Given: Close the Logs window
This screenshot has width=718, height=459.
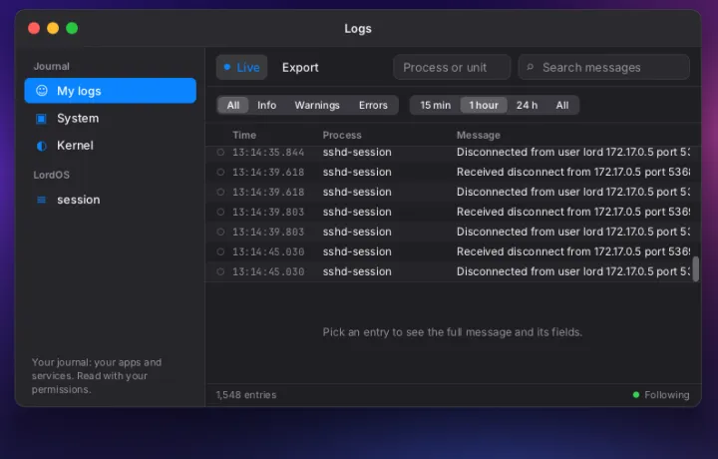Looking at the screenshot, I should tap(34, 28).
